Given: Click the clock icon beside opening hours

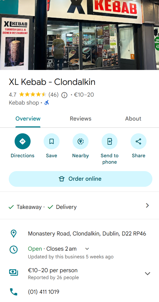Looking at the screenshot, I should point(14,250).
